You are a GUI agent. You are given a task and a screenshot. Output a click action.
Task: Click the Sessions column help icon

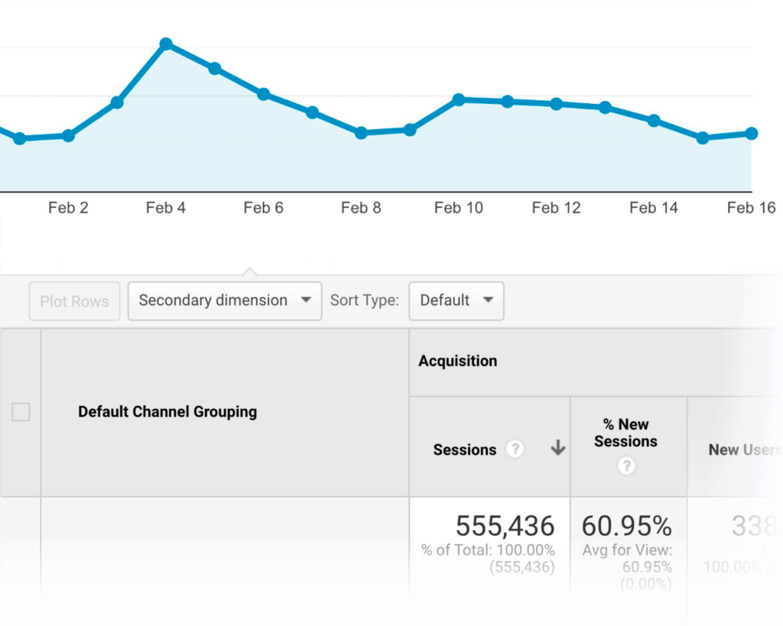[515, 449]
